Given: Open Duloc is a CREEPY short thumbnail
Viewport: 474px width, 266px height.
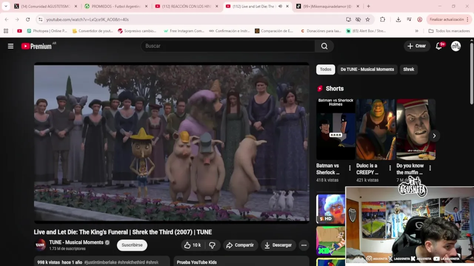Looking at the screenshot, I should 376,129.
